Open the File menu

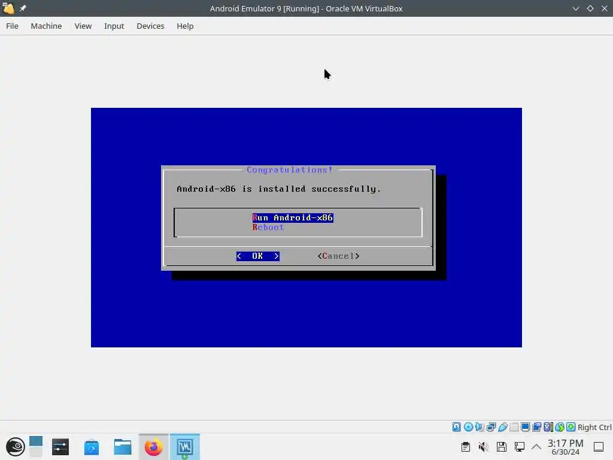pos(12,26)
